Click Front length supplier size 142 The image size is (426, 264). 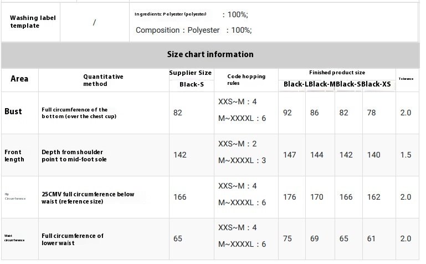180,155
